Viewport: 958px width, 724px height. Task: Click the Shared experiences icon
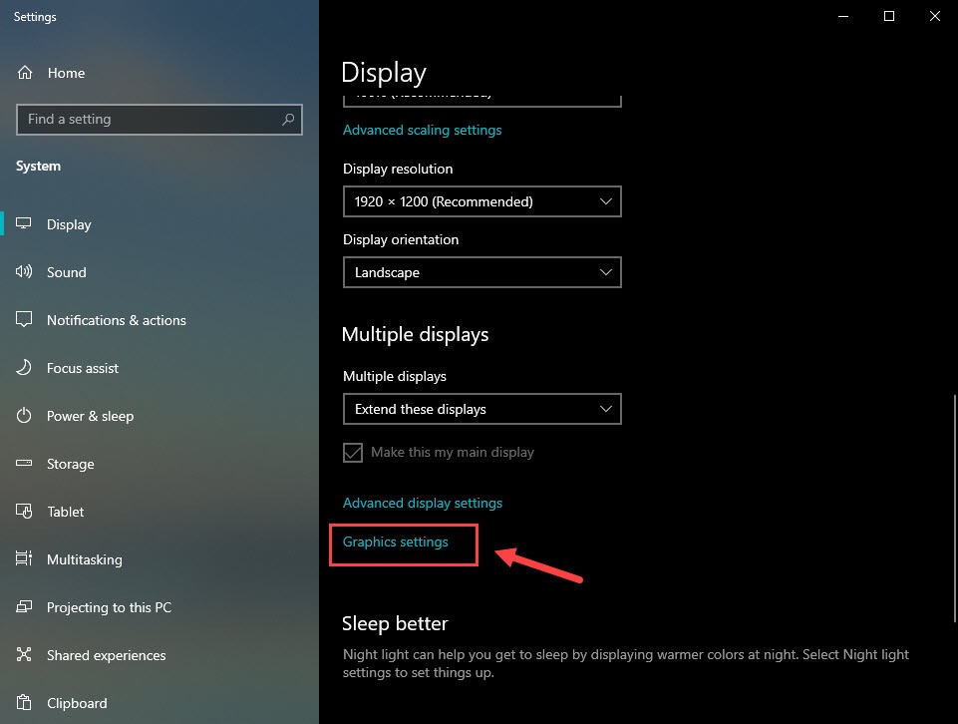click(x=23, y=654)
